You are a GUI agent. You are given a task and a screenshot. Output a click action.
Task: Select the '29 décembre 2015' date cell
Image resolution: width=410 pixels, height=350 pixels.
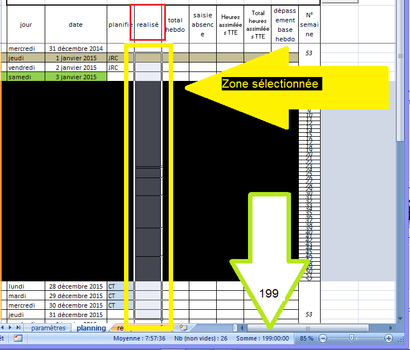coord(76,296)
